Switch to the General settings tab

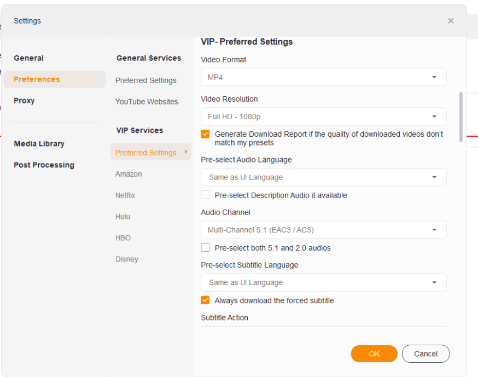coord(29,58)
